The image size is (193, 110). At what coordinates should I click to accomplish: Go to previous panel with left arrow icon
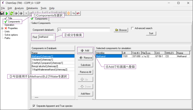(x=16, y=13)
